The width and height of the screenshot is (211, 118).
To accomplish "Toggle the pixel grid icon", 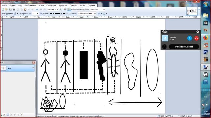I will (x=65, y=10).
